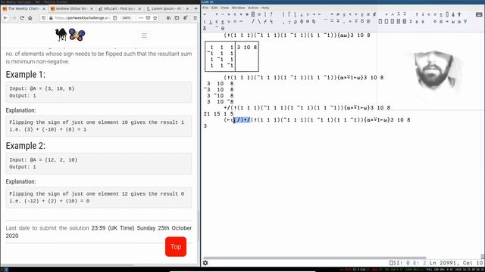Click the web page vertical scrollbar
Image resolution: width=485 pixels, height=272 pixels.
coord(198,226)
